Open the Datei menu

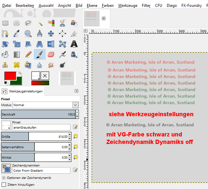pos(7,6)
